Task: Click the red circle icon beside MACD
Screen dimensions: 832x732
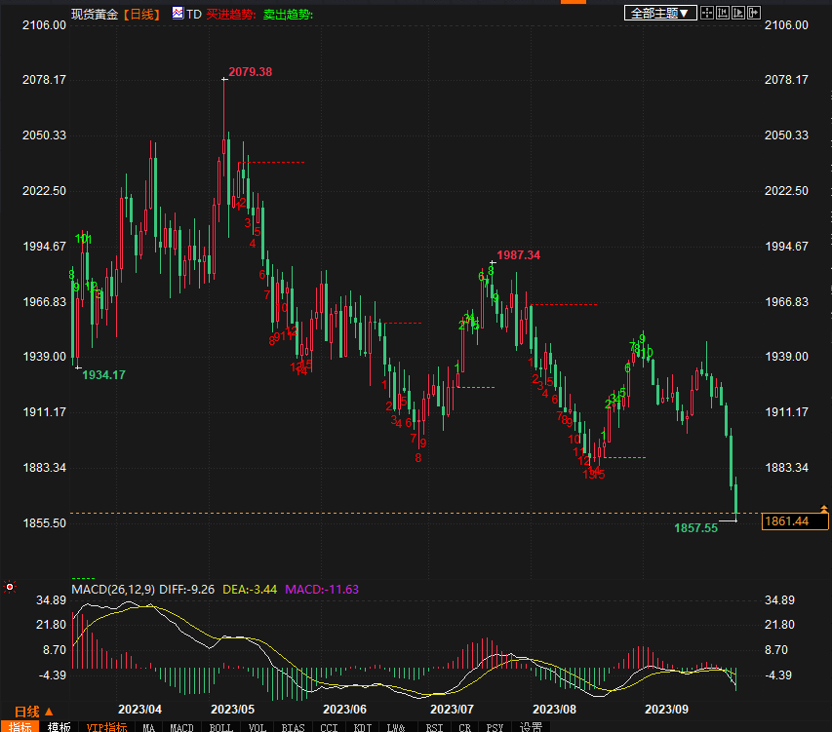Action: click(x=10, y=588)
